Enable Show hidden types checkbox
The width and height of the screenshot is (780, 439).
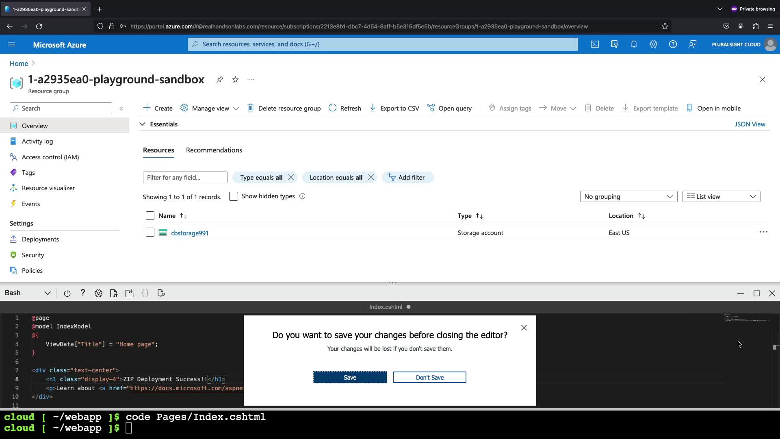[234, 196]
